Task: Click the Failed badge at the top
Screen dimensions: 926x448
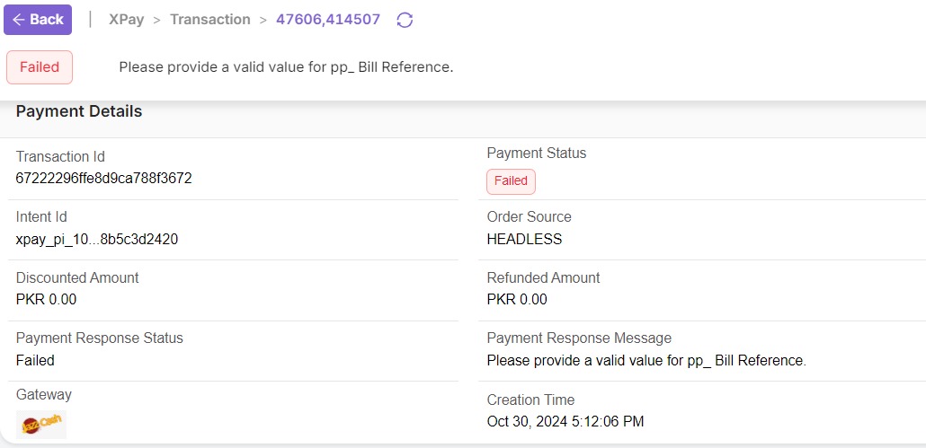Action: [40, 67]
